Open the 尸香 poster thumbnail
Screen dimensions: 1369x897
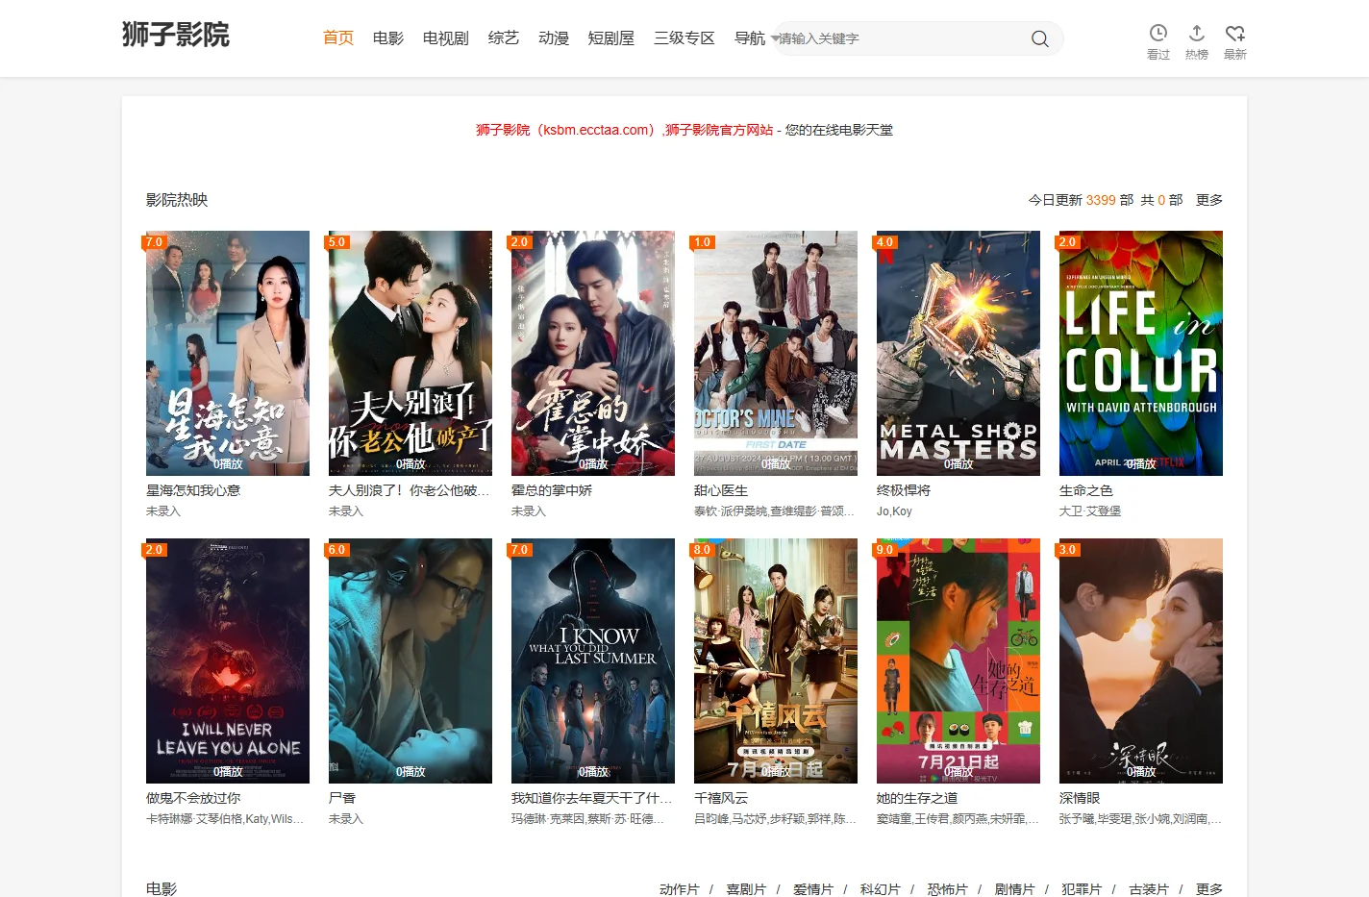411,660
